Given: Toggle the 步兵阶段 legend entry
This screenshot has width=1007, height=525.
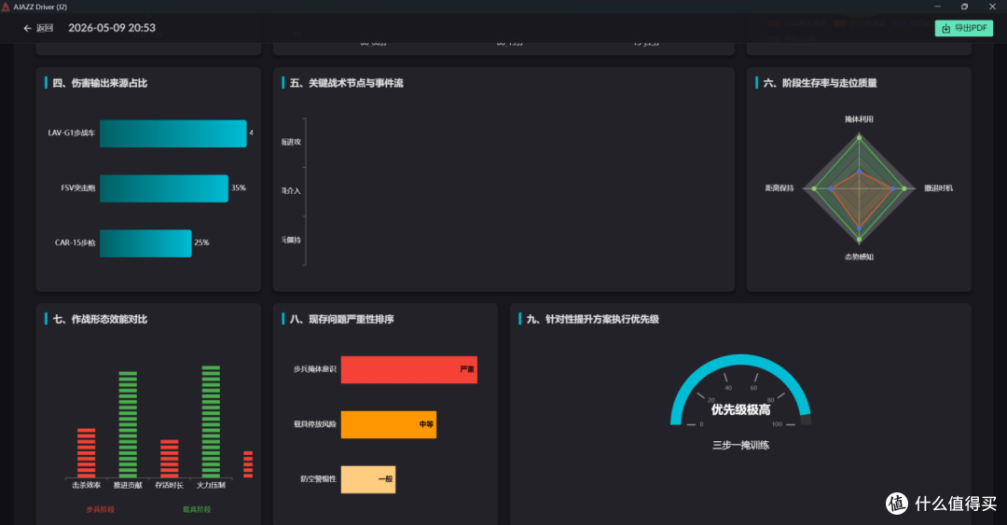Looking at the screenshot, I should coord(100,509).
